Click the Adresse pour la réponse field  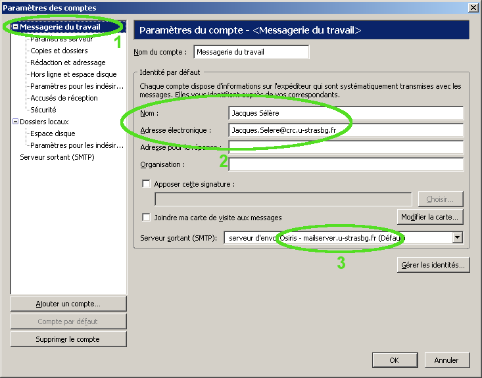pos(346,147)
